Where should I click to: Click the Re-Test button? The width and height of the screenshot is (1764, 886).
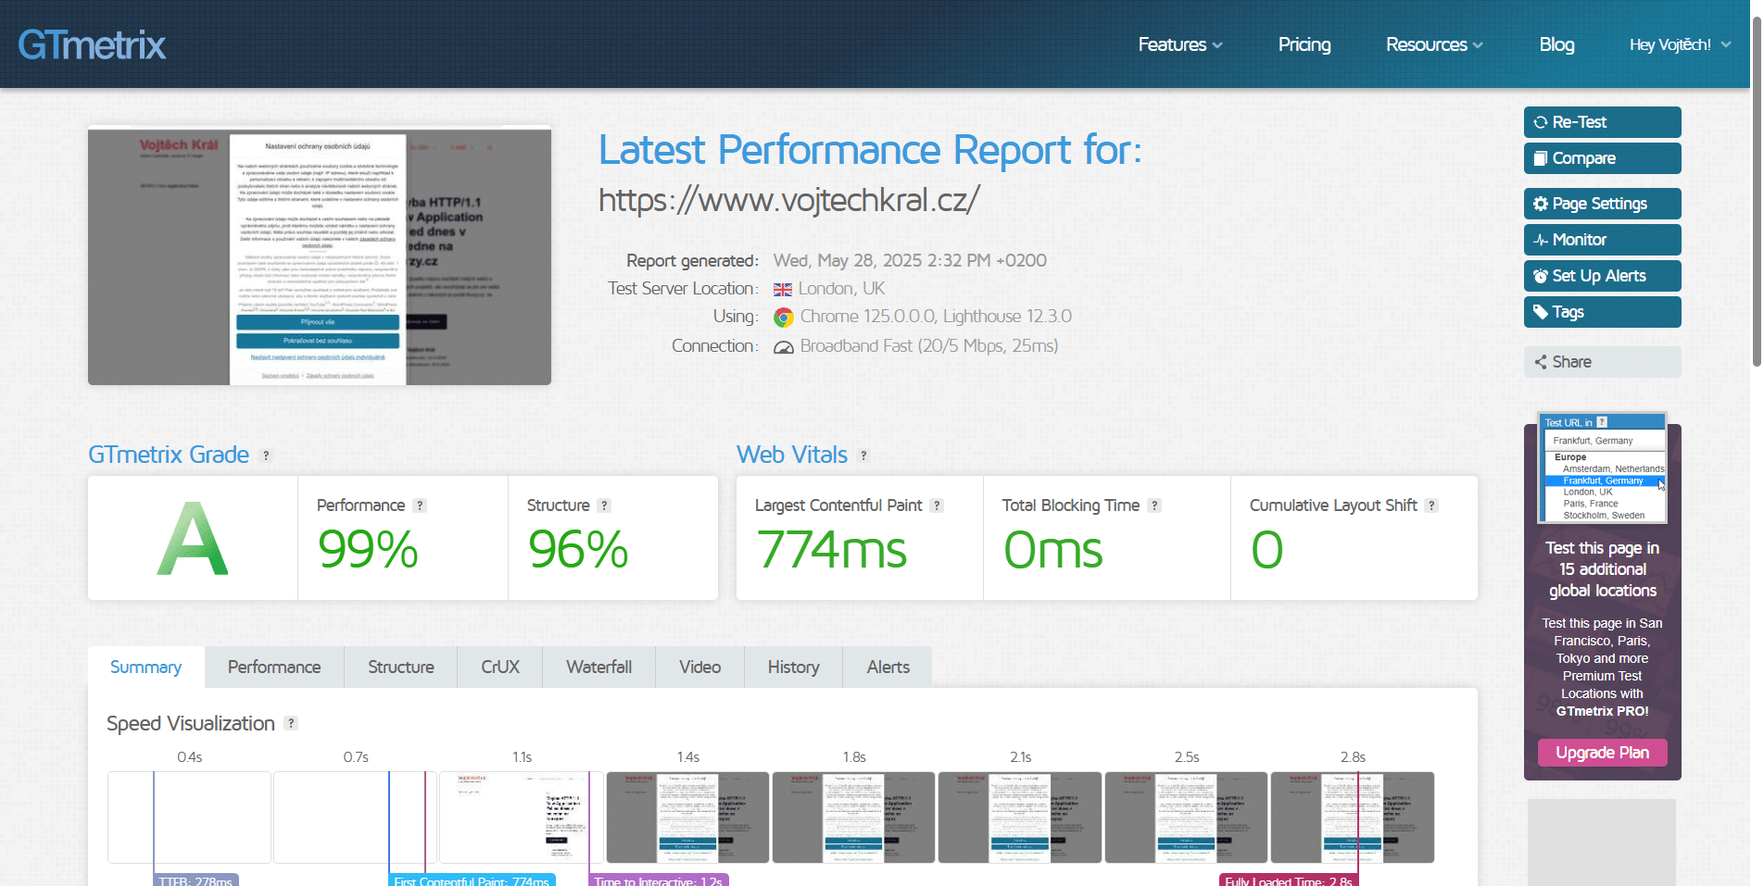click(1601, 122)
